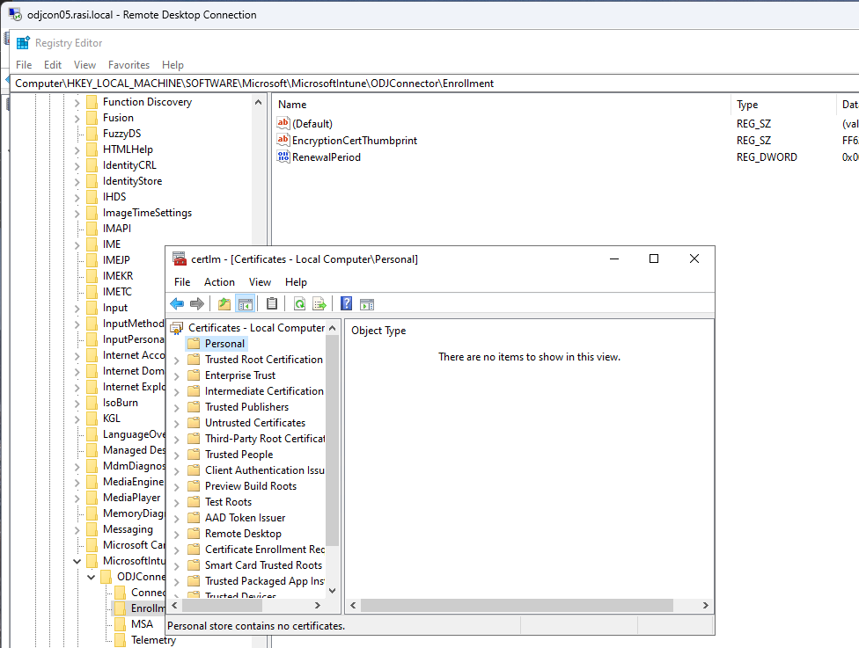Click the Export List toolbar icon

tap(319, 303)
